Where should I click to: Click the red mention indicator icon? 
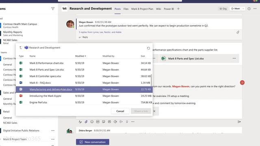coord(242,82)
